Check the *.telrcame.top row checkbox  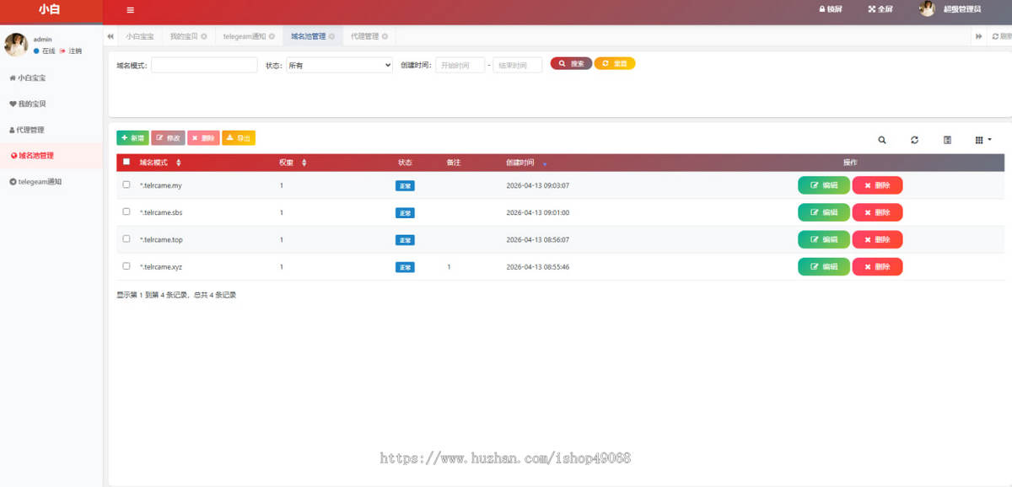tap(126, 238)
